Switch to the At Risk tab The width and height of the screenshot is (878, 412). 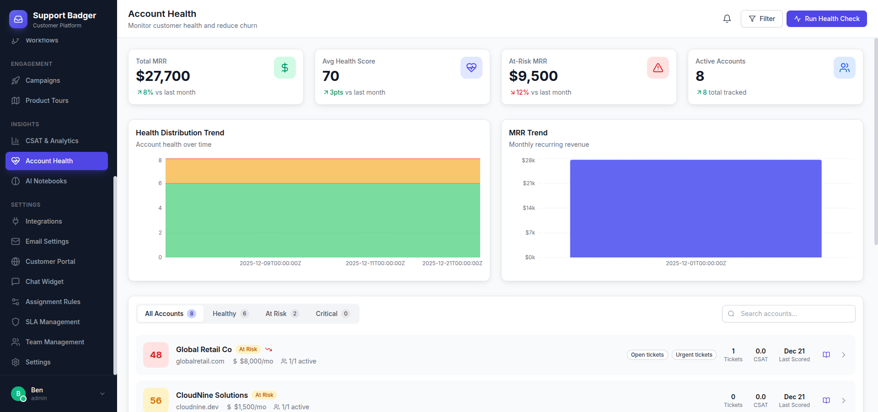point(282,314)
